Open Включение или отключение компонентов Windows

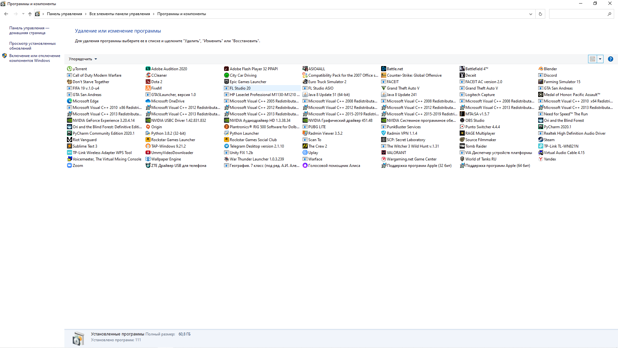(x=34, y=58)
